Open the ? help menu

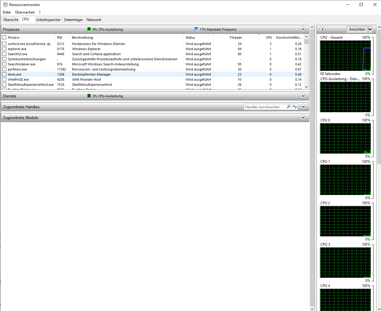pos(40,12)
